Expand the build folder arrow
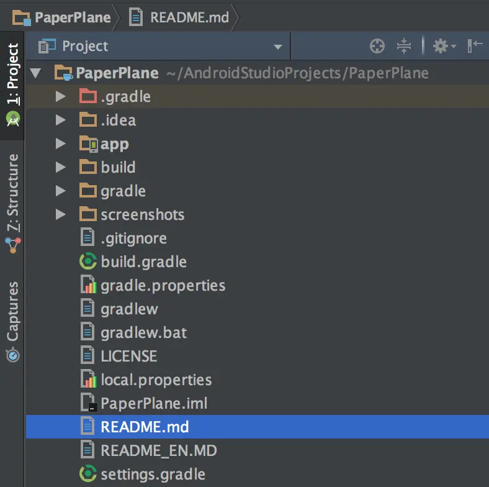Viewport: 489px width, 487px height. point(60,167)
